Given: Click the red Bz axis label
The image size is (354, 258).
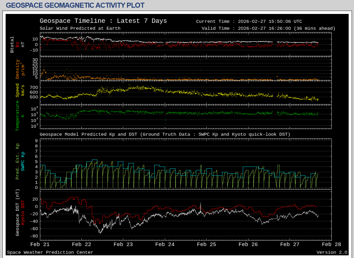Looking at the screenshot, I should pos(17,44).
